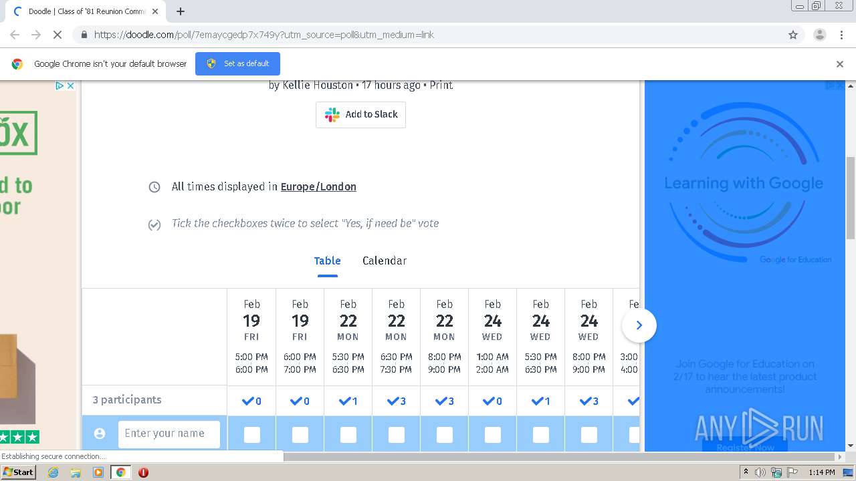Open AdChoices info on left ad
The image size is (856, 481).
(60, 86)
